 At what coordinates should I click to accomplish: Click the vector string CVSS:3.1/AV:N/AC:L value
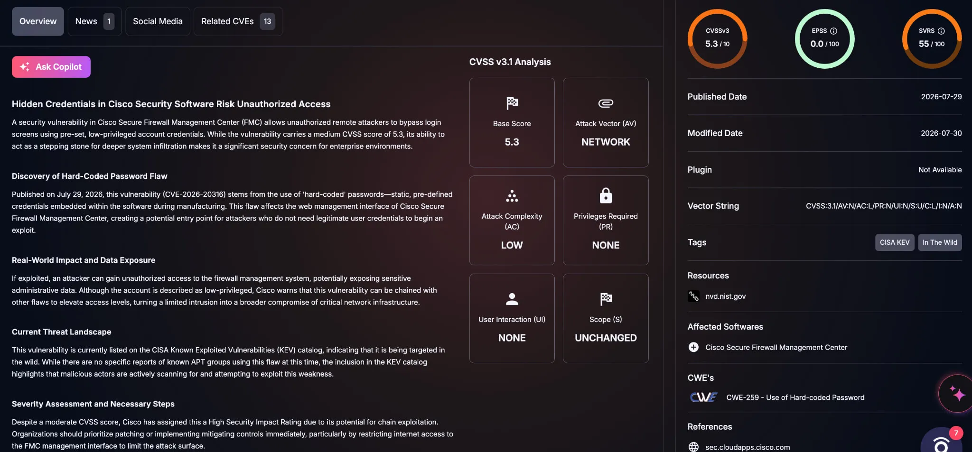pos(884,206)
